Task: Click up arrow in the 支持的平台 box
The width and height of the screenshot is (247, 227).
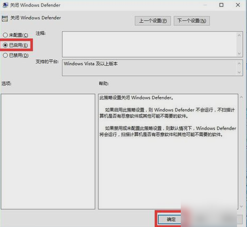Action: [x=239, y=64]
